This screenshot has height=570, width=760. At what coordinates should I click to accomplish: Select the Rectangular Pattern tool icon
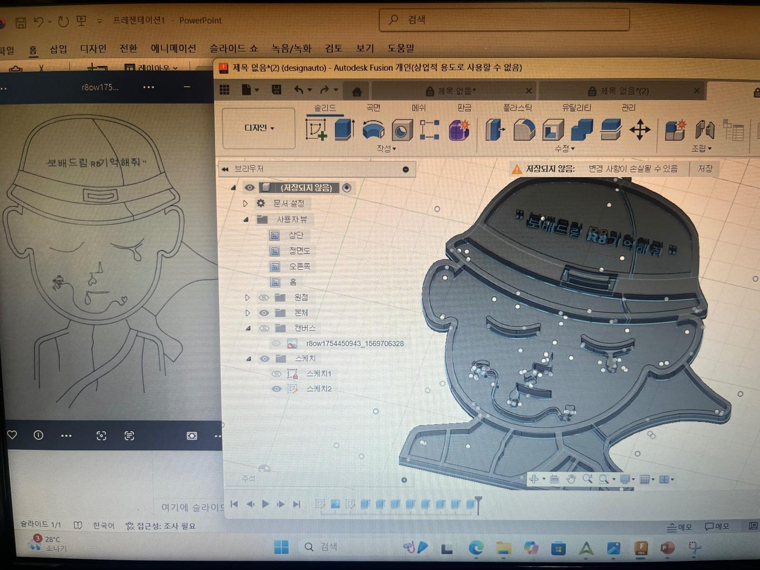pos(429,130)
